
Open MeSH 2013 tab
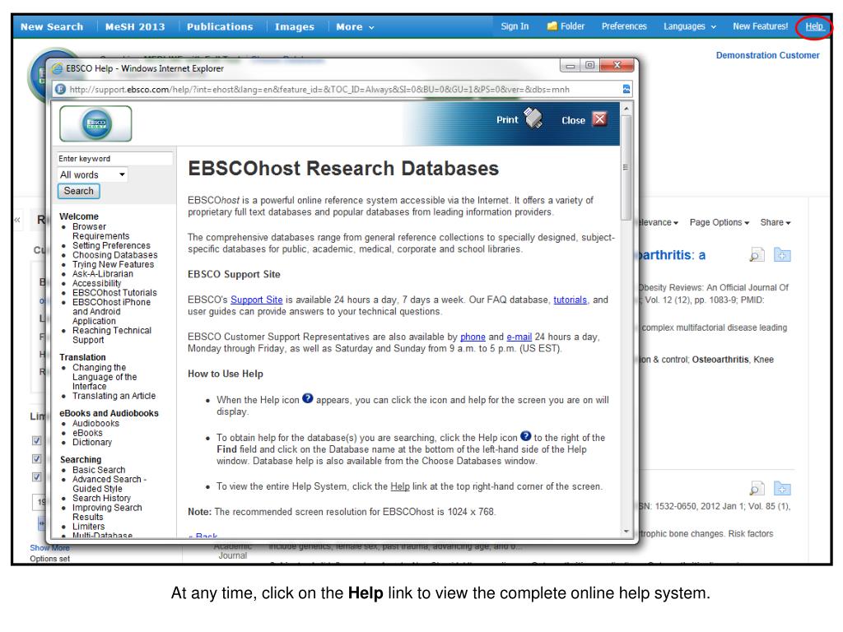tap(135, 26)
